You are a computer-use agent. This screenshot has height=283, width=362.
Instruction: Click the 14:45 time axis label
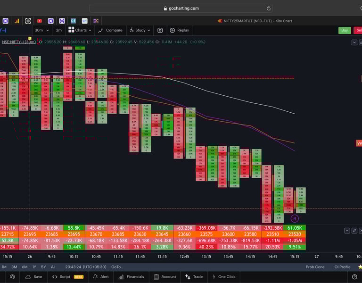coord(272,257)
